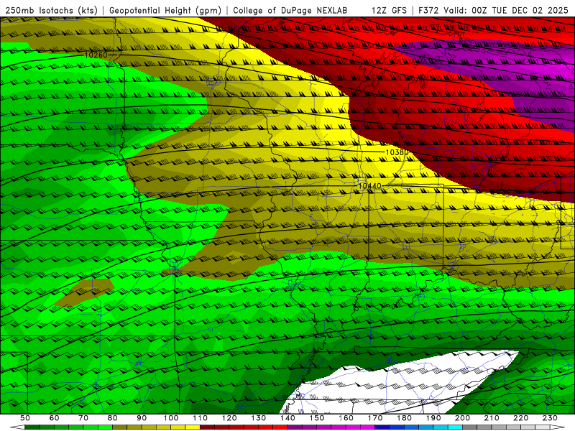Screen dimensions: 575x431
Task: Click the 210 value on the color scale
Action: tap(492, 418)
